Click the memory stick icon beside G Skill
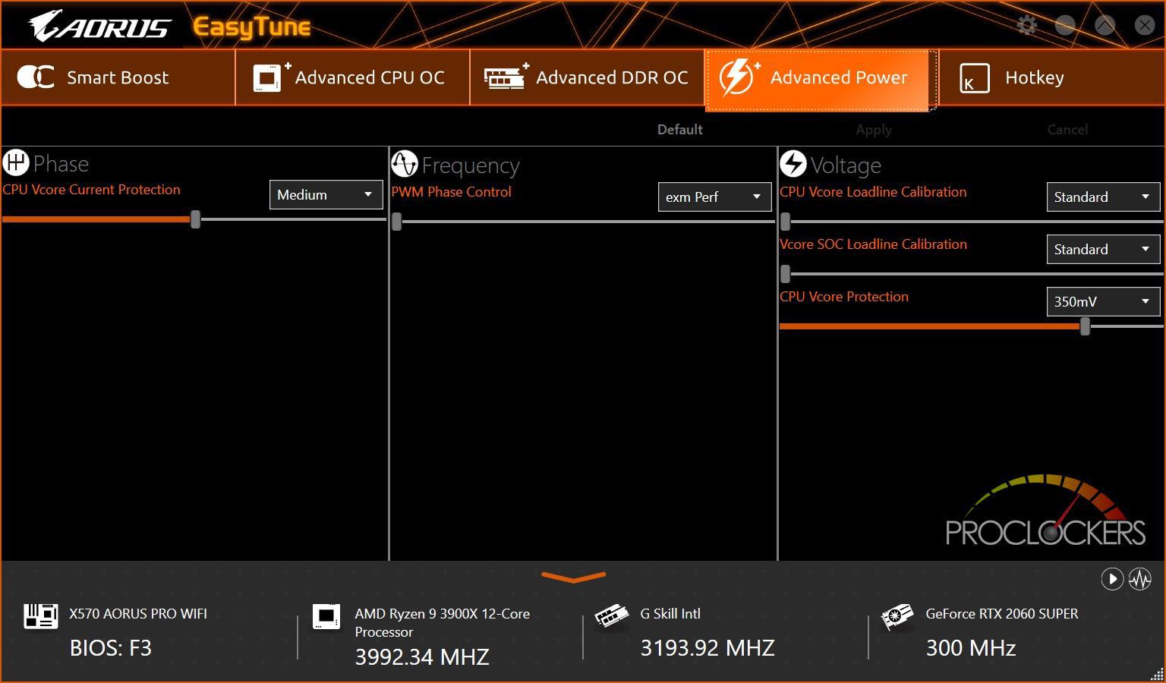1166x683 pixels. [x=612, y=615]
